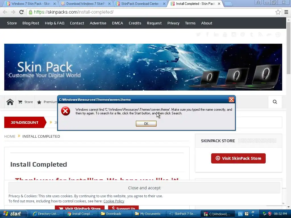The height and width of the screenshot is (218, 291).
Task: Click the Safely Remove Hardware tray icon
Action: pos(265,214)
